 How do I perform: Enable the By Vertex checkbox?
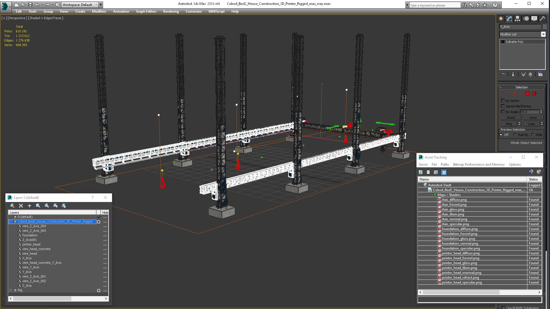503,101
